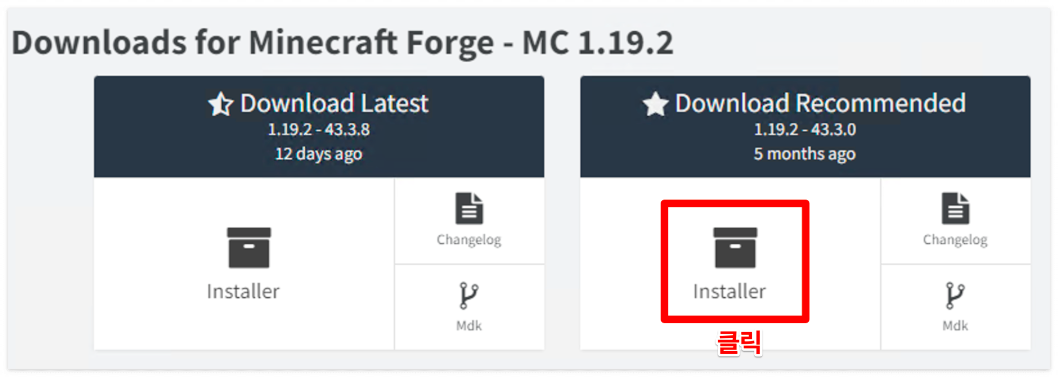
Task: Open the Mdk label in the Download Latest panel
Action: (x=469, y=326)
